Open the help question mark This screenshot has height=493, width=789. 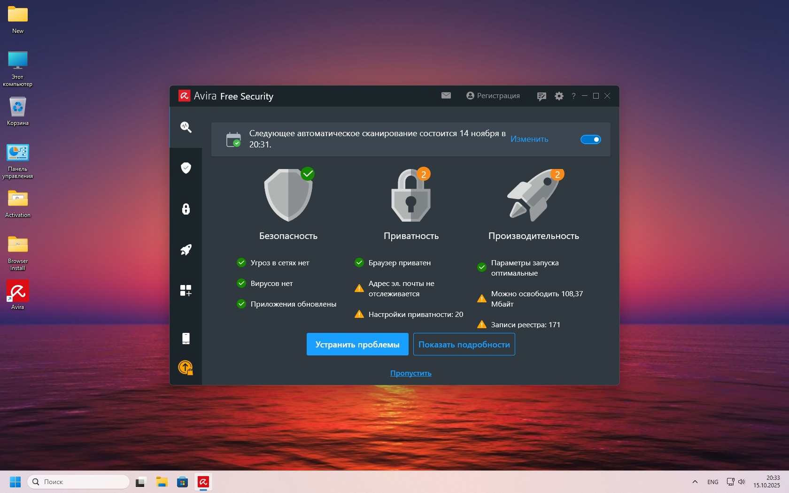point(573,96)
